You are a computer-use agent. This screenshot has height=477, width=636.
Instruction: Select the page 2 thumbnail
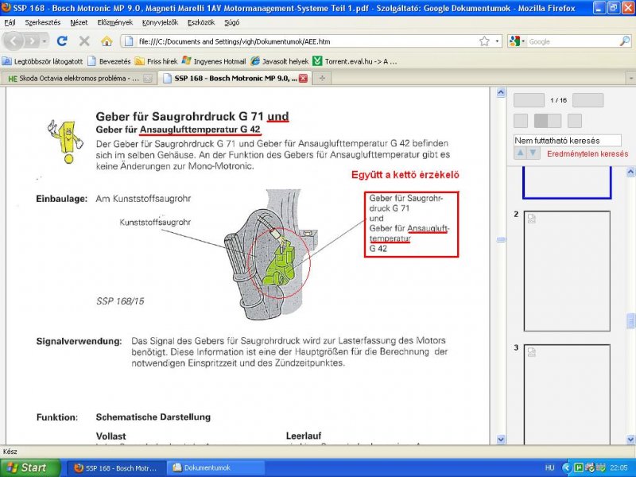point(567,270)
